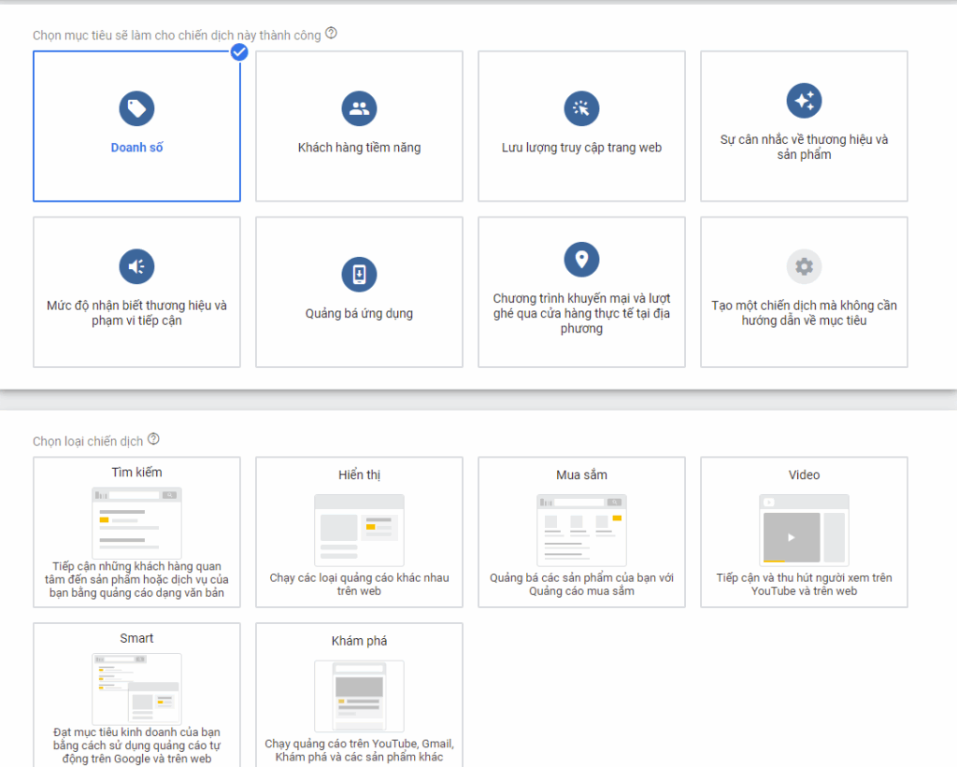
Task: Select the Smart campaign type
Action: (x=136, y=694)
